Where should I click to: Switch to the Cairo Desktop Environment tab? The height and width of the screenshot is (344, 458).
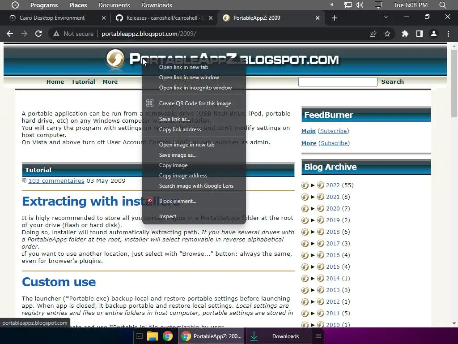[x=52, y=18]
